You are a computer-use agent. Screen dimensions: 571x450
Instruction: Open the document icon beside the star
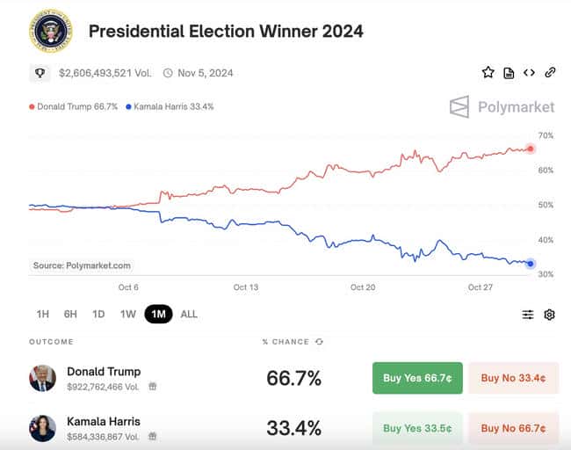509,73
